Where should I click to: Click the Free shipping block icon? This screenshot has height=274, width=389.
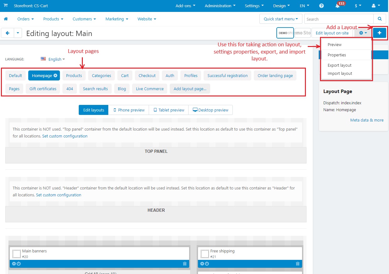pyautogui.click(x=205, y=254)
